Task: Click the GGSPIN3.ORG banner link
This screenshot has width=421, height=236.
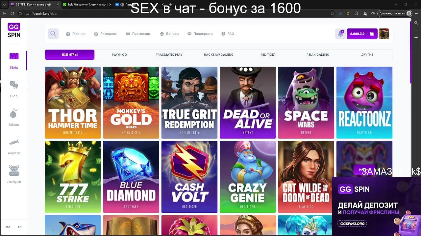Action: pos(352,224)
